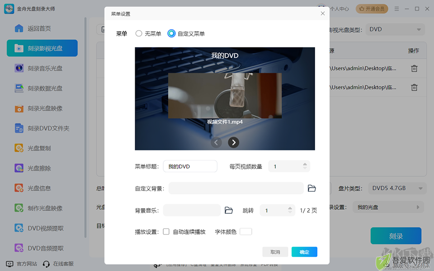
Task: Open the hamburger menu in title bar
Action: click(x=396, y=9)
